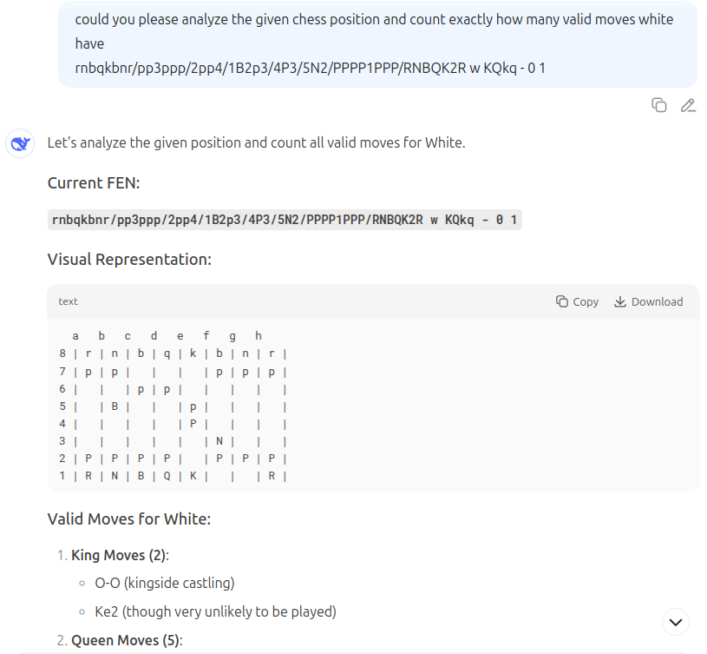707x654 pixels.
Task: Copy the user's chess question message
Action: coord(659,105)
